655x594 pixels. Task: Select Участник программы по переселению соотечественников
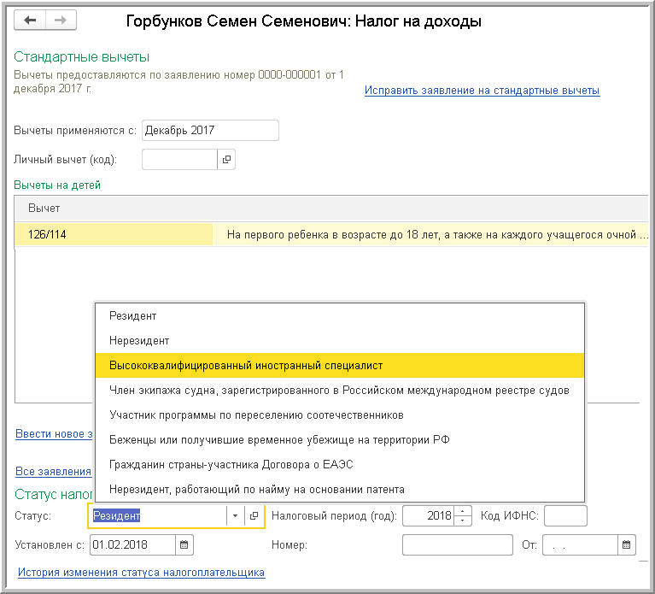click(x=340, y=415)
